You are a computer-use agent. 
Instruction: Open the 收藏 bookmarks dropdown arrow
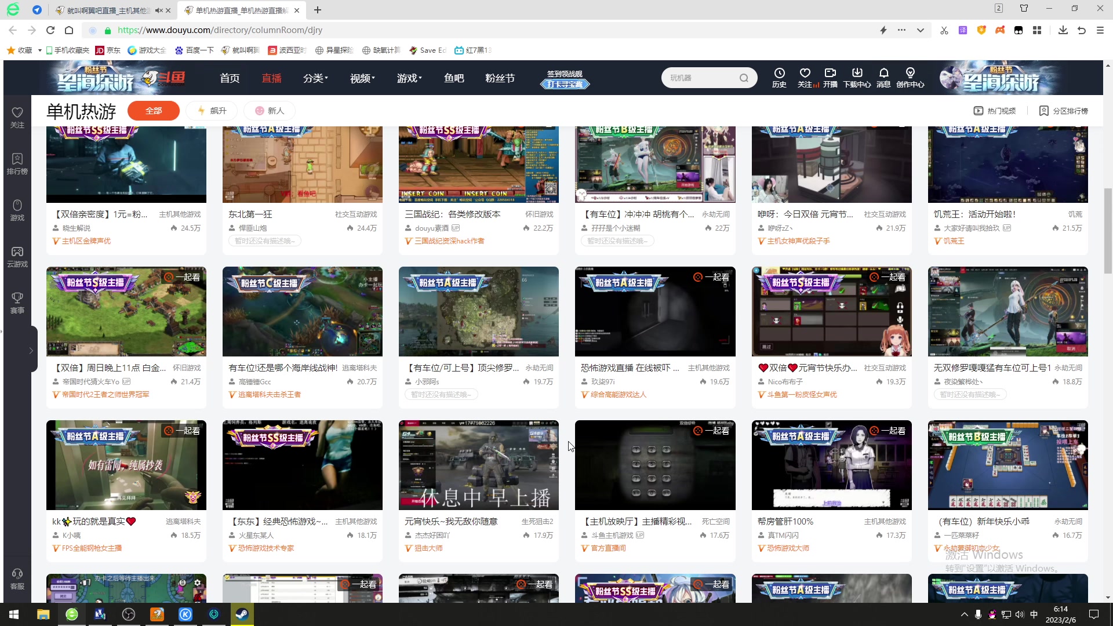coord(39,50)
